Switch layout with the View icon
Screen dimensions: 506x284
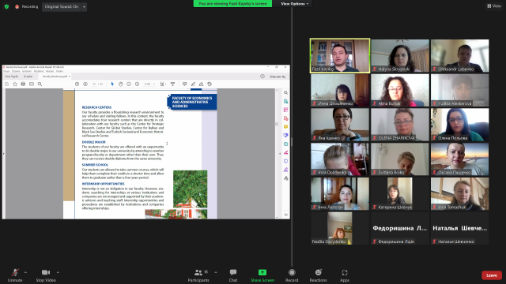point(494,6)
